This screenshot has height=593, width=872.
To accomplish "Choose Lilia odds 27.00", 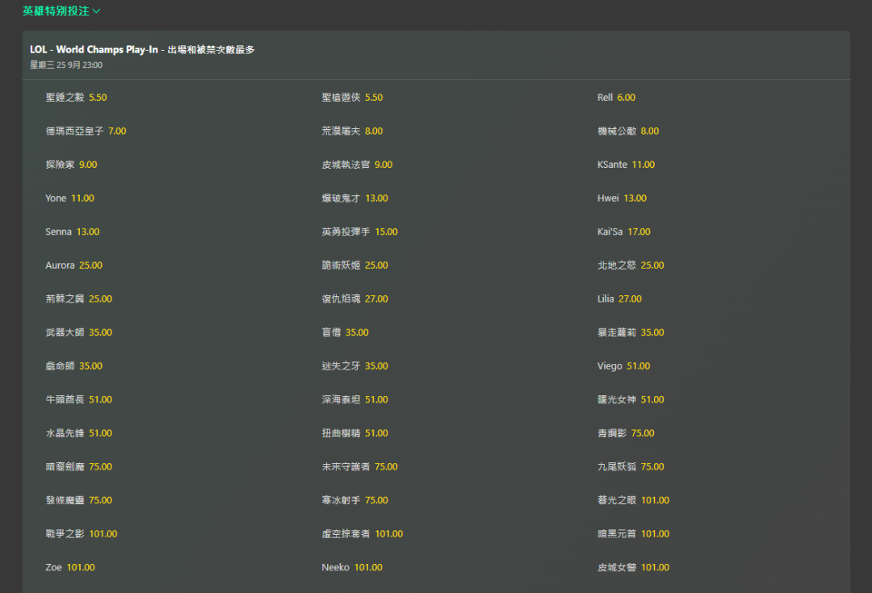I will pos(630,299).
